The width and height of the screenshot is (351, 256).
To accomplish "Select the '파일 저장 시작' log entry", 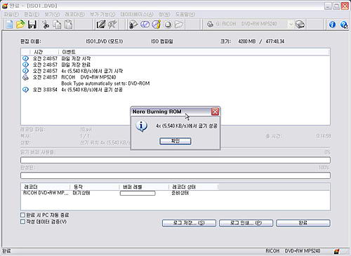I will coord(175,58).
